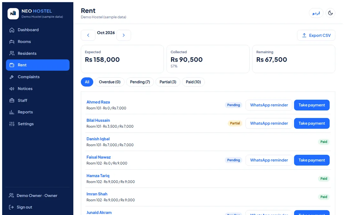The image size is (345, 215).
Task: Open Dashboard via its home icon
Action: click(12, 30)
